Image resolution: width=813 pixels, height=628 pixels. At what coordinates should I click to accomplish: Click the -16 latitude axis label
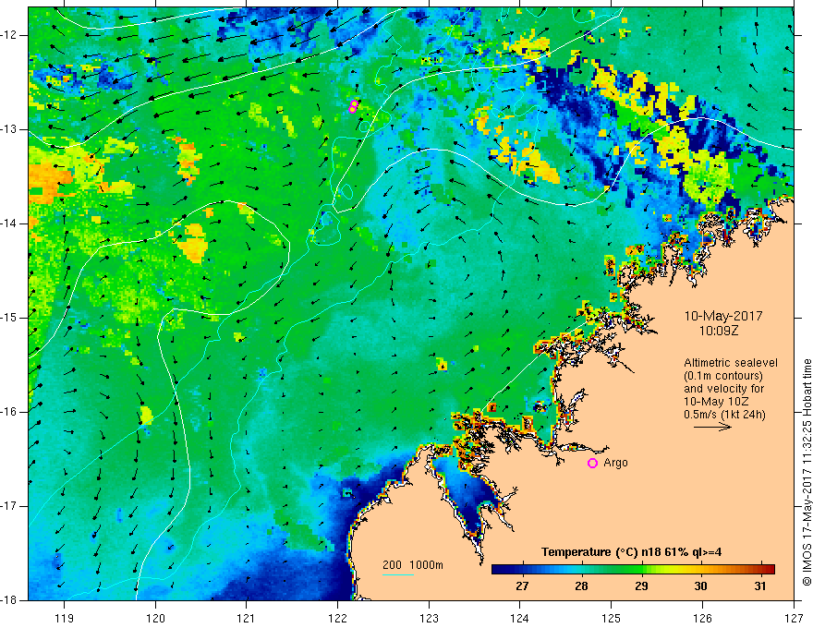pyautogui.click(x=9, y=412)
